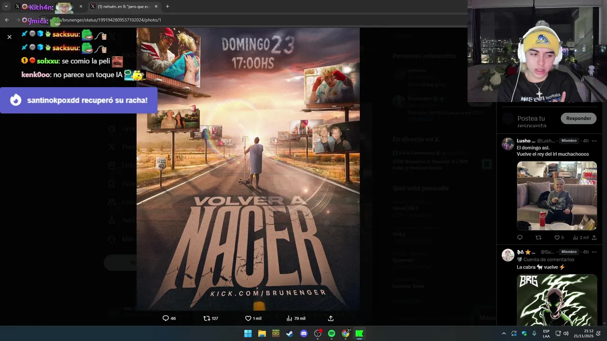Image resolution: width=607 pixels, height=341 pixels.
Task: Click the microphone tray icon
Action: tap(534, 333)
